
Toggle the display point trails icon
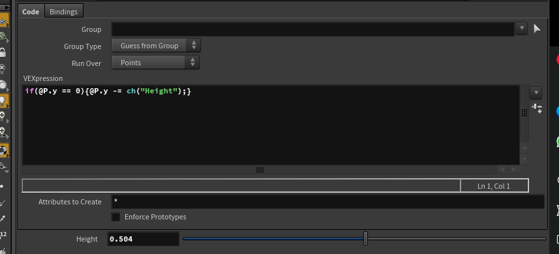point(3,219)
